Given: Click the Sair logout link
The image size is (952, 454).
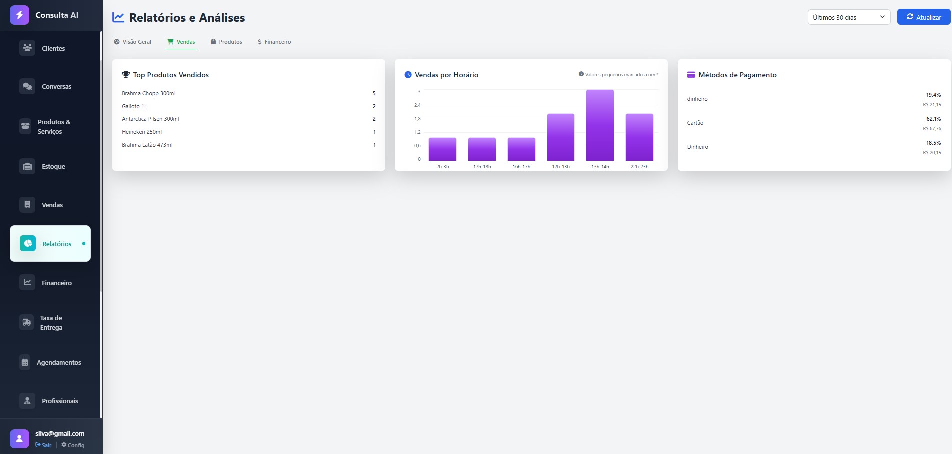Looking at the screenshot, I should (44, 445).
